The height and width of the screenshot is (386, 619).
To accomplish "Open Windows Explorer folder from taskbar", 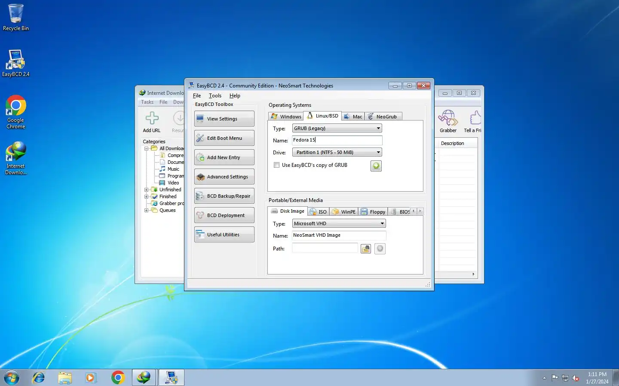I will (x=65, y=377).
